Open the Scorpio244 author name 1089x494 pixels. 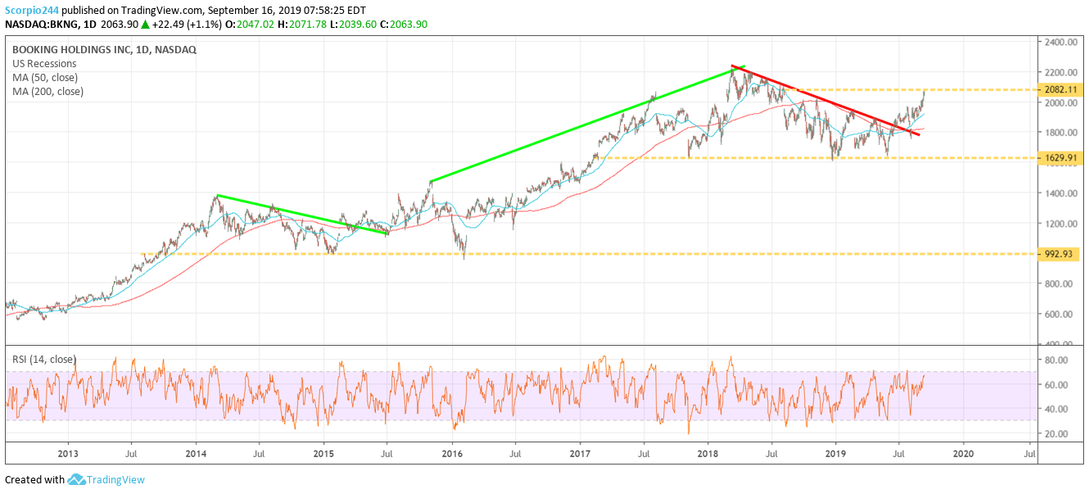[x=34, y=9]
